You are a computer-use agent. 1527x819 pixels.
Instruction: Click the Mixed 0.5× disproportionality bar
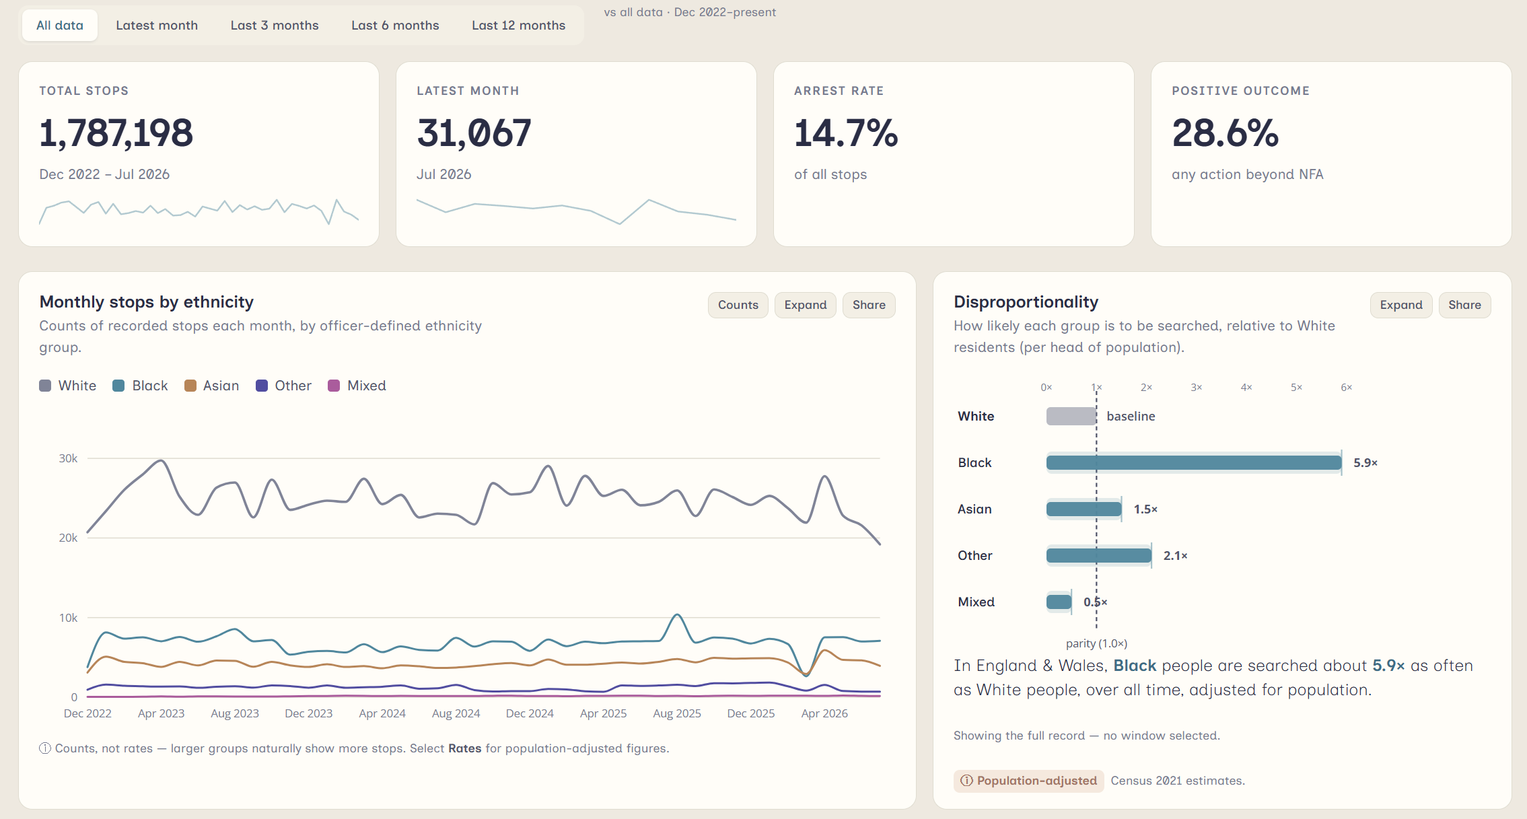click(1059, 602)
